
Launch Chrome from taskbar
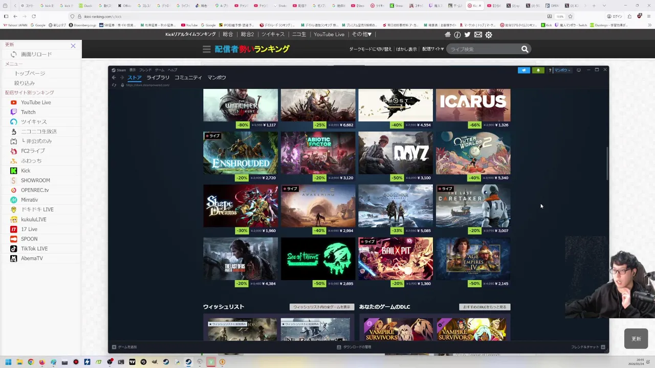[x=31, y=362]
